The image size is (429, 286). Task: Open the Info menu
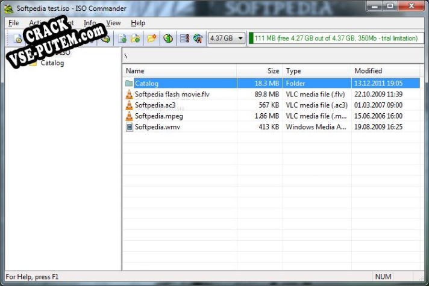90,23
